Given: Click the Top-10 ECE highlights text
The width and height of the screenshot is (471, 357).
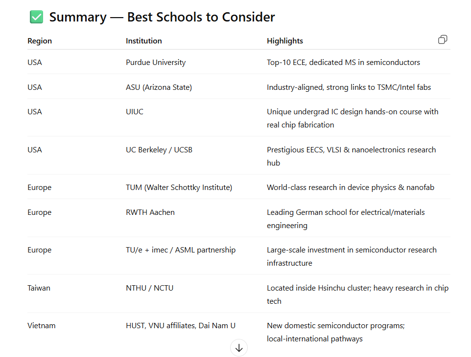Looking at the screenshot, I should pos(343,63).
